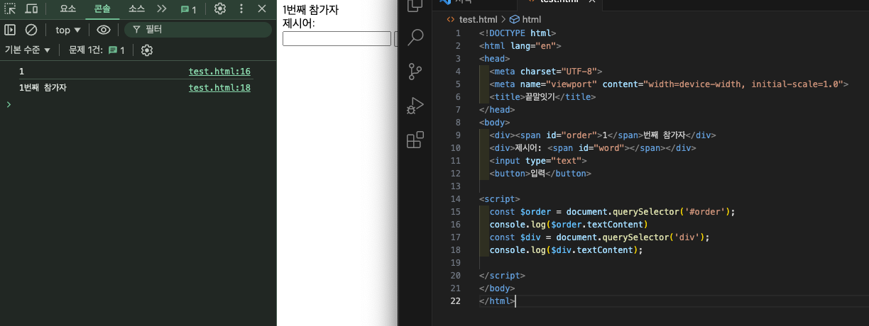Image resolution: width=869 pixels, height=326 pixels.
Task: Select line number 14 in the editor gutter
Action: [456, 199]
